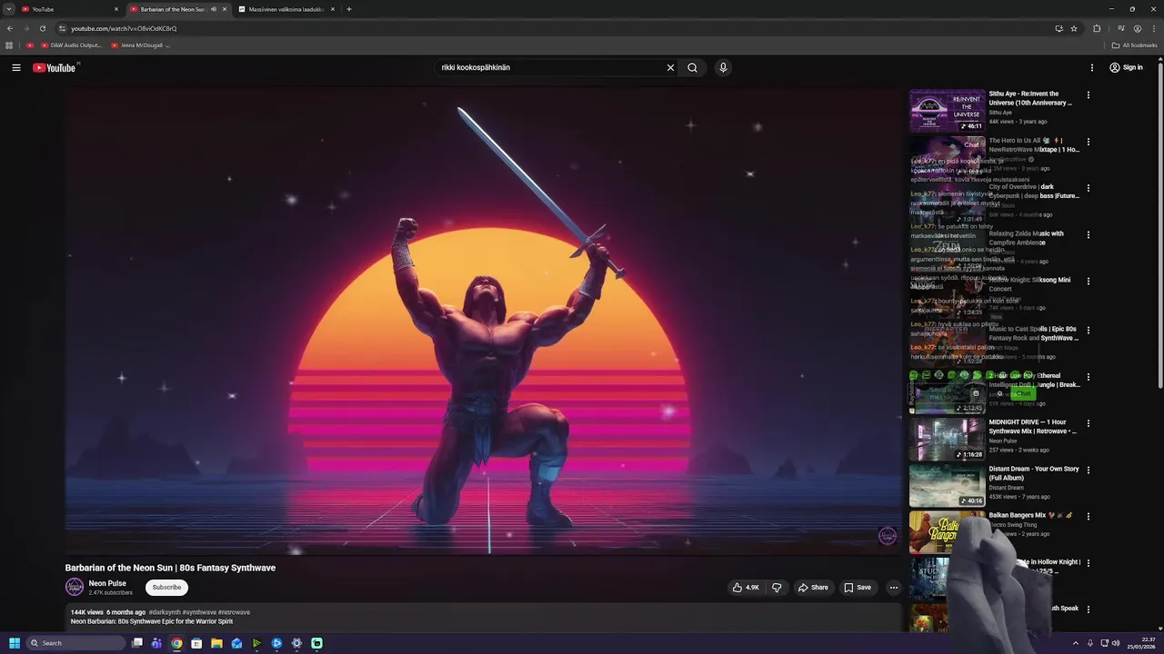The width and height of the screenshot is (1164, 654).
Task: Run search with the magnifier button
Action: click(692, 67)
